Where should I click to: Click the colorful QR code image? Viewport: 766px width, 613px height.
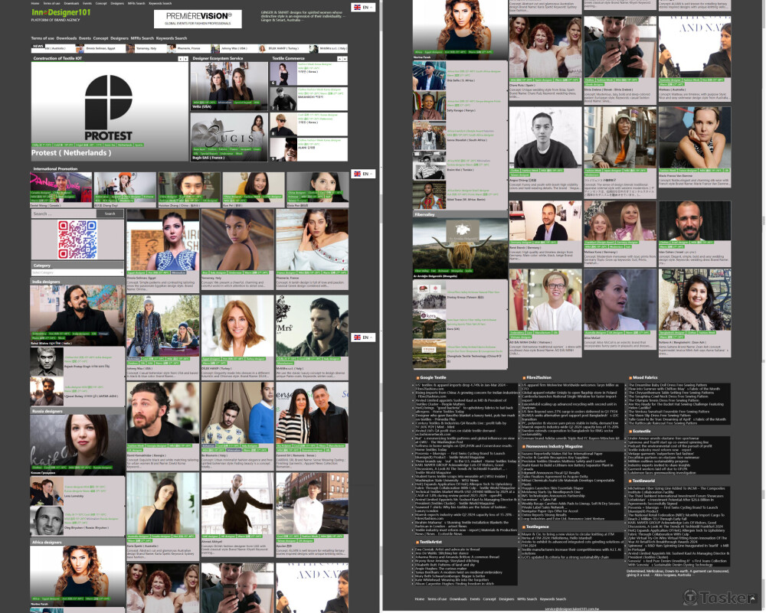point(77,240)
